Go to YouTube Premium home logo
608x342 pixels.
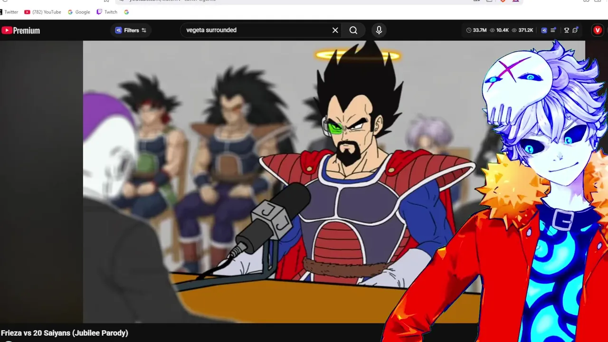(20, 30)
